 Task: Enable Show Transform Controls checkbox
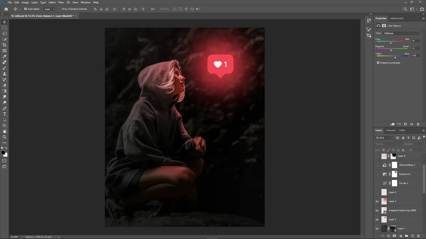tap(60, 9)
